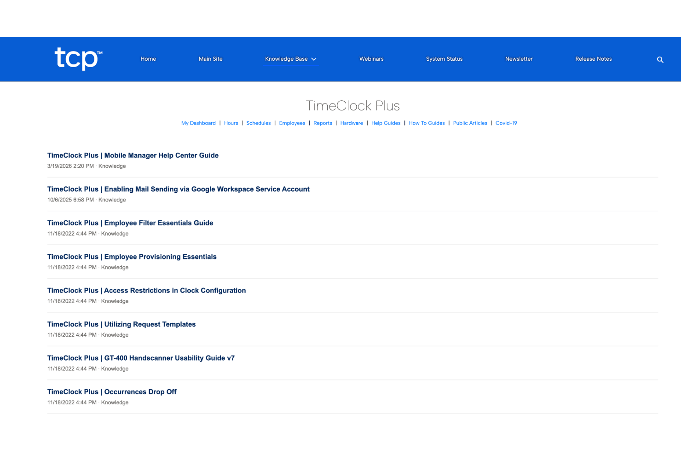The width and height of the screenshot is (681, 454).
Task: Open the search magnifier icon
Action: point(660,59)
